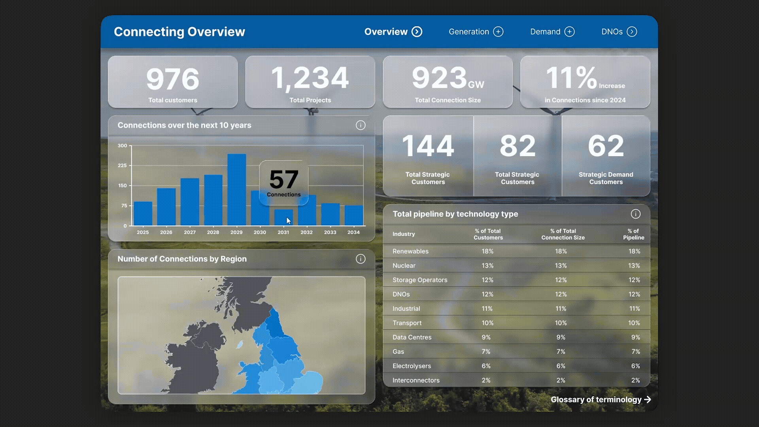759x427 pixels.
Task: Select the 2027 bar in connections chart
Action: click(x=190, y=202)
